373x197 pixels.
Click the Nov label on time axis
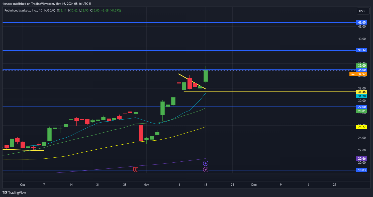(x=146, y=185)
